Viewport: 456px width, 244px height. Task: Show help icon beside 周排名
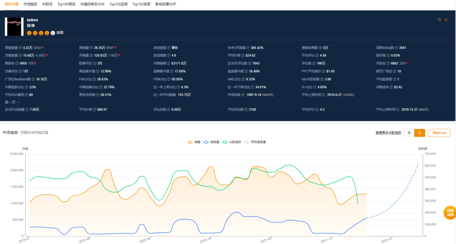coord(17,63)
